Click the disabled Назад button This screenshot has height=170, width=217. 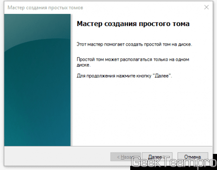[x=125, y=157]
